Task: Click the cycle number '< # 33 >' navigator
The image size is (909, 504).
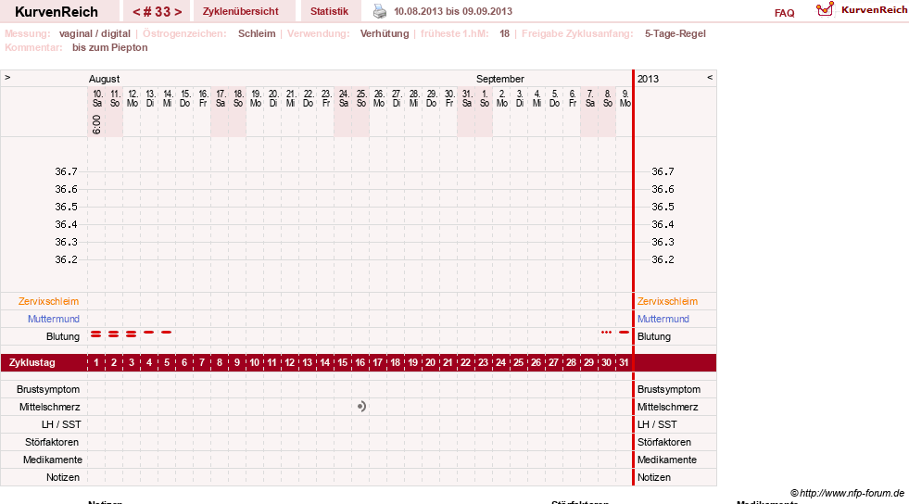Action: coord(158,12)
